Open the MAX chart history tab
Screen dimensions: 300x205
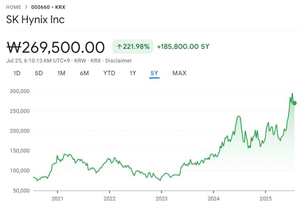point(179,73)
